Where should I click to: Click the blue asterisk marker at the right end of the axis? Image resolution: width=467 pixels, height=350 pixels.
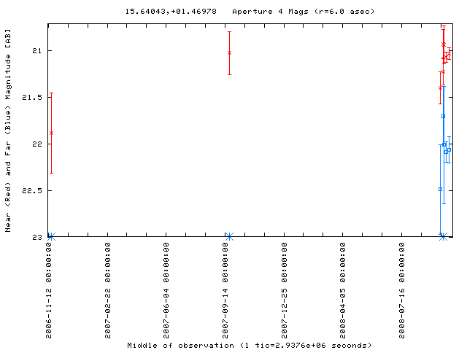(x=443, y=237)
